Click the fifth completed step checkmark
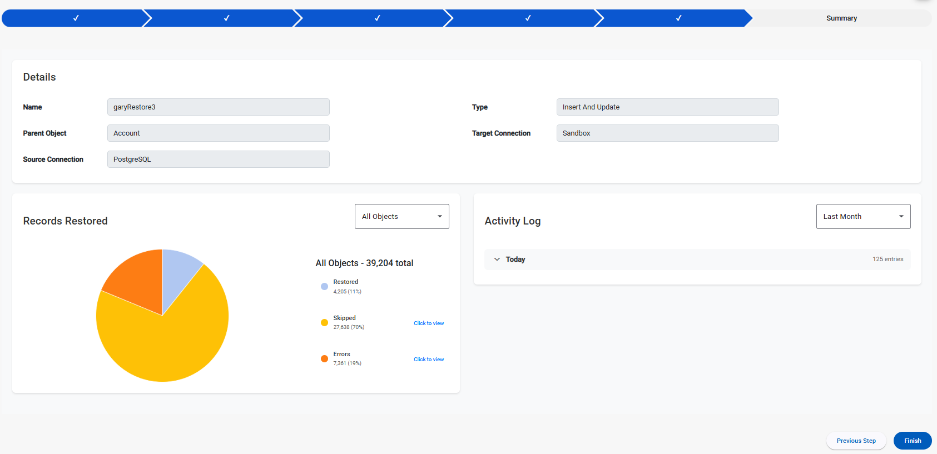 (x=678, y=18)
